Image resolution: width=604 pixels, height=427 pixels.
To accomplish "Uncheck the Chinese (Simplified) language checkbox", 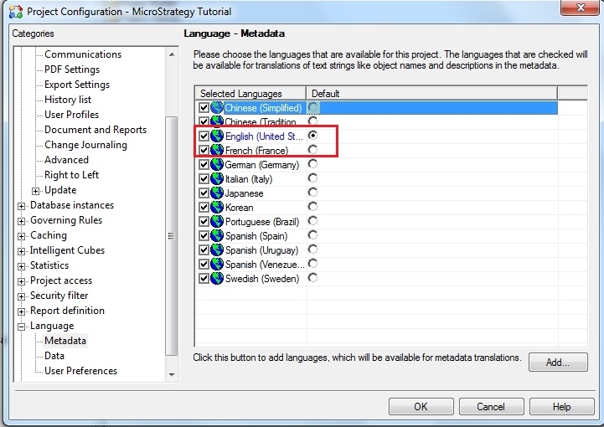I will (x=204, y=108).
